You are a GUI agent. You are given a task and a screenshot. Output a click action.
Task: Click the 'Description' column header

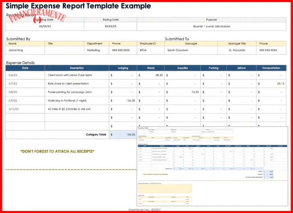point(77,68)
